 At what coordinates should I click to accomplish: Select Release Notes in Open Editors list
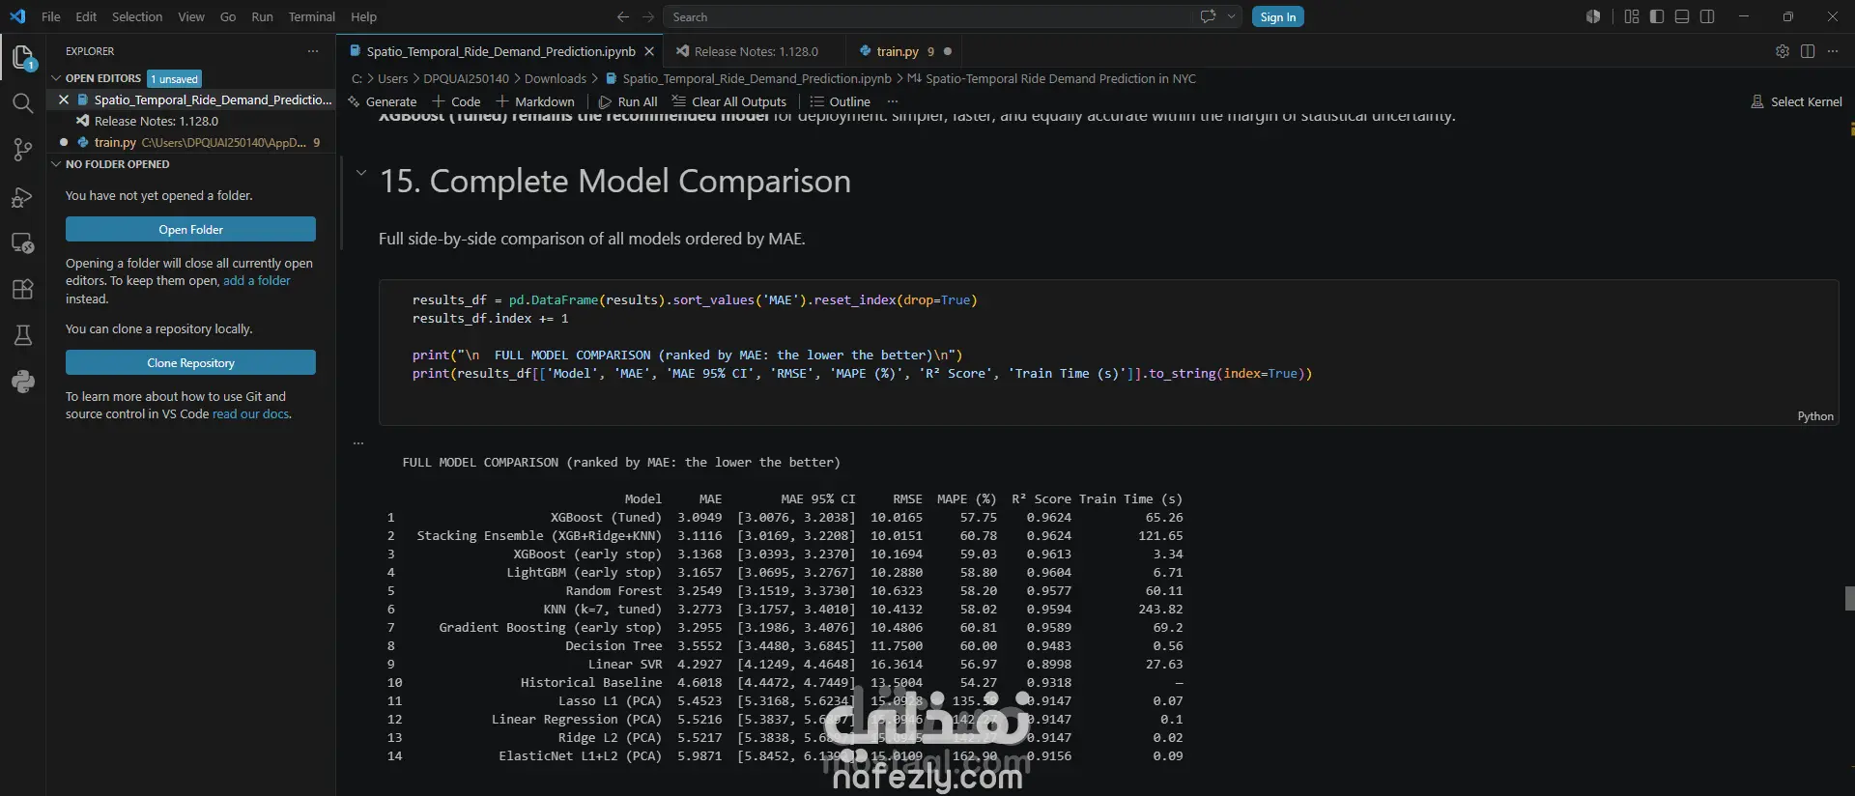click(x=190, y=121)
